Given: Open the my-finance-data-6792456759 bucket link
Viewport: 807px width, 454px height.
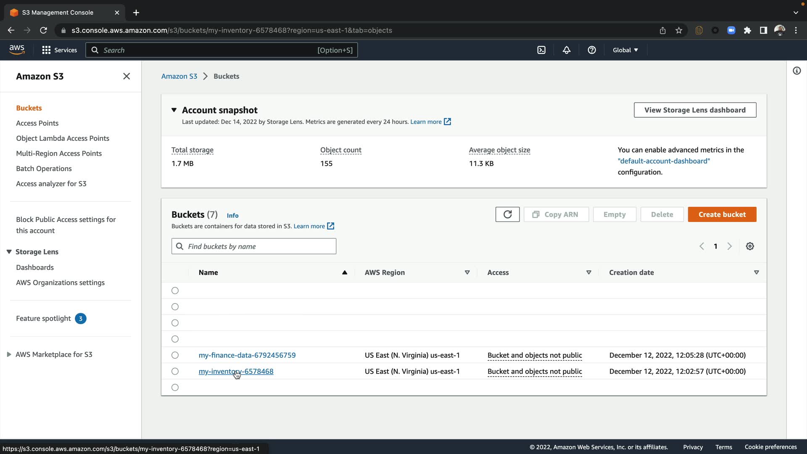Looking at the screenshot, I should click(x=247, y=355).
